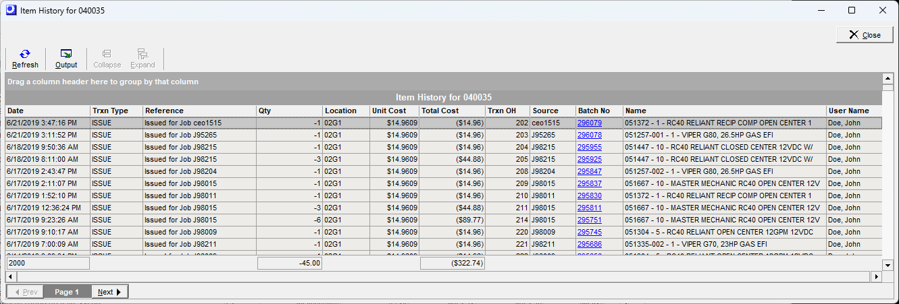This screenshot has height=304, width=899.
Task: Select the 'Issued for Job J95265' cell
Action: coord(199,135)
